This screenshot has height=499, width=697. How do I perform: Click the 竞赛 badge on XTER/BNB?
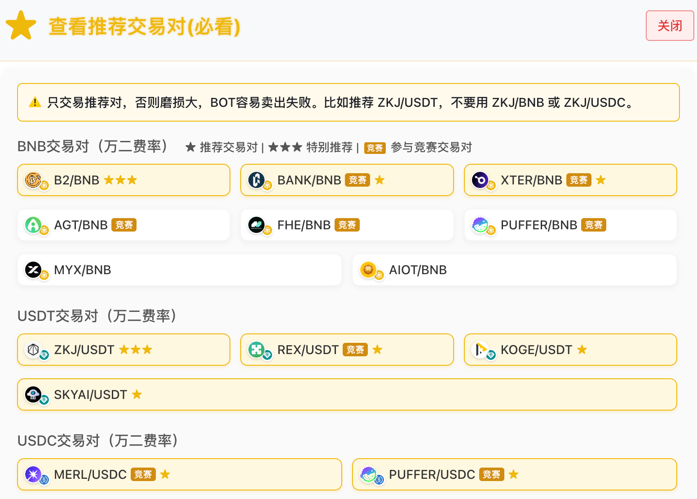578,180
